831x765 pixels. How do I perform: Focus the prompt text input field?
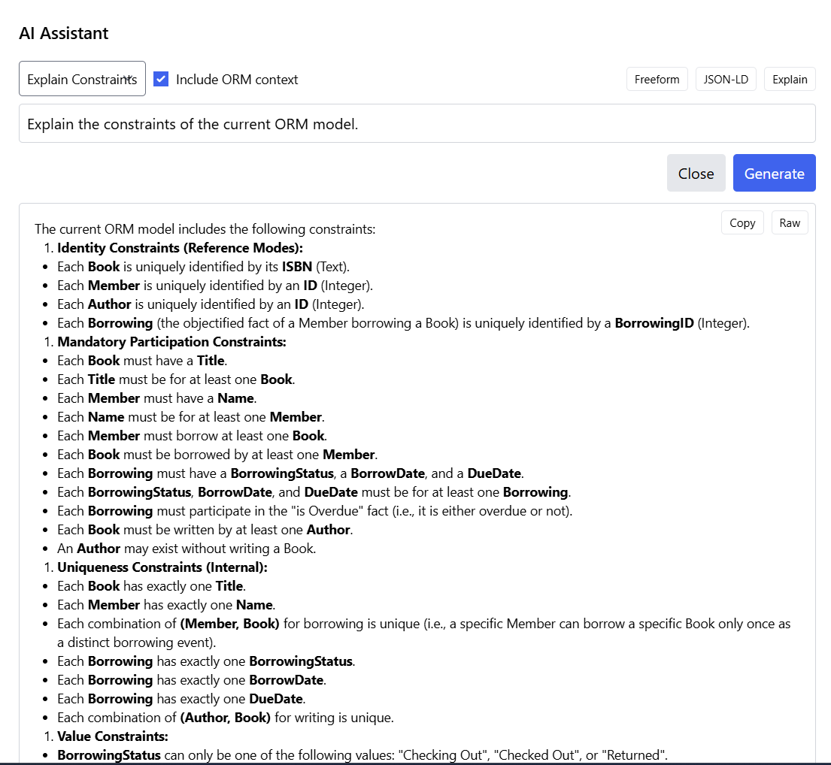tap(417, 123)
